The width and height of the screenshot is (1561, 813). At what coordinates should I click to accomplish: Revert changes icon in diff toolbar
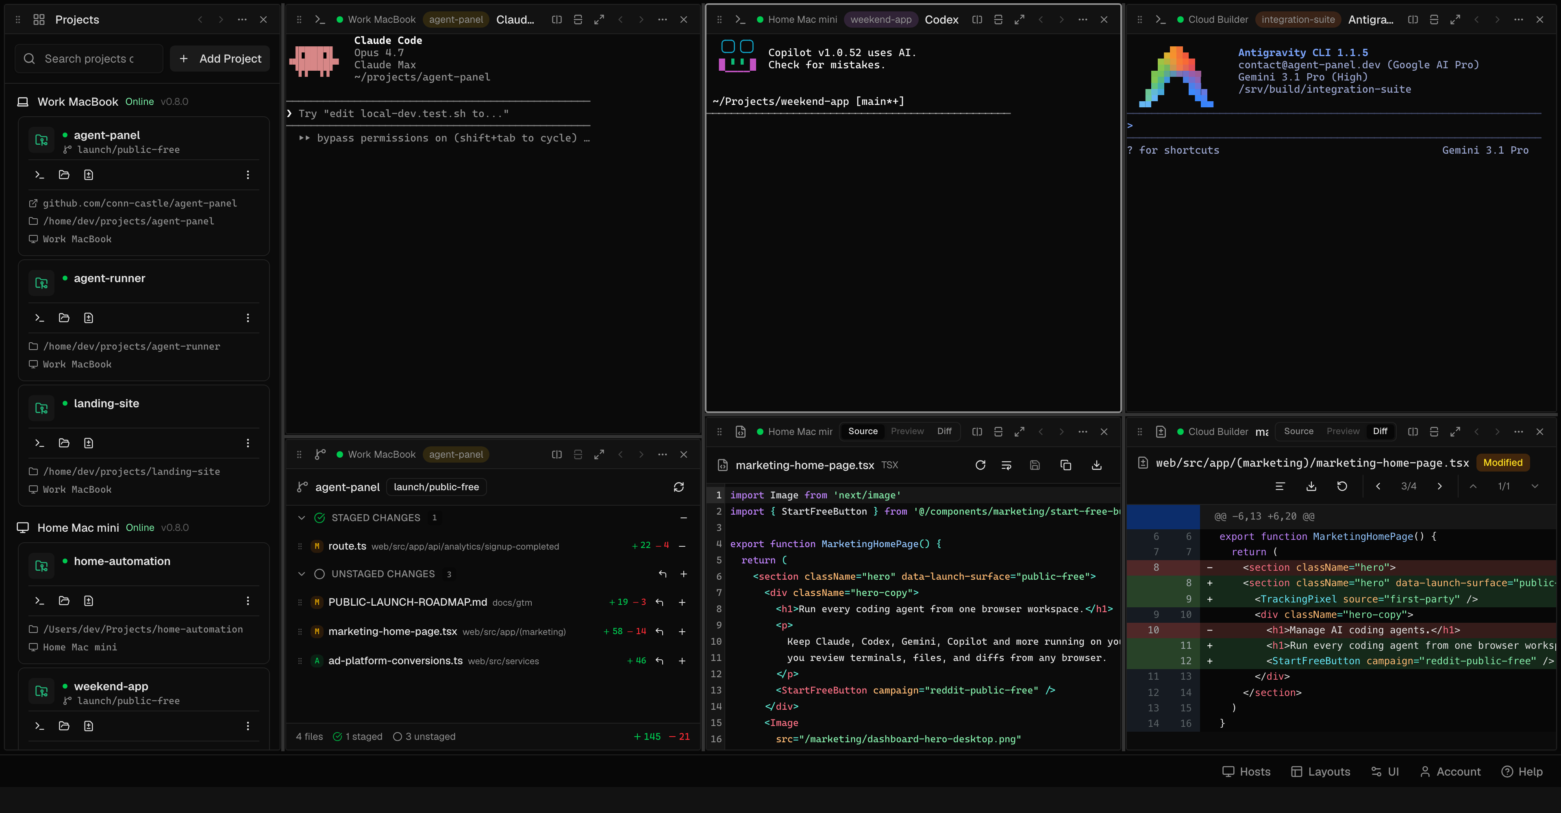tap(1342, 487)
